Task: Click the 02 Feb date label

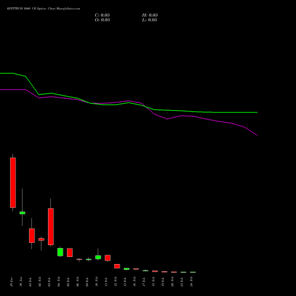Action: 40,282
